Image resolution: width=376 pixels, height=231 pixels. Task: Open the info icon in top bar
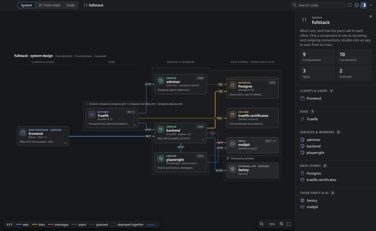(357, 5)
